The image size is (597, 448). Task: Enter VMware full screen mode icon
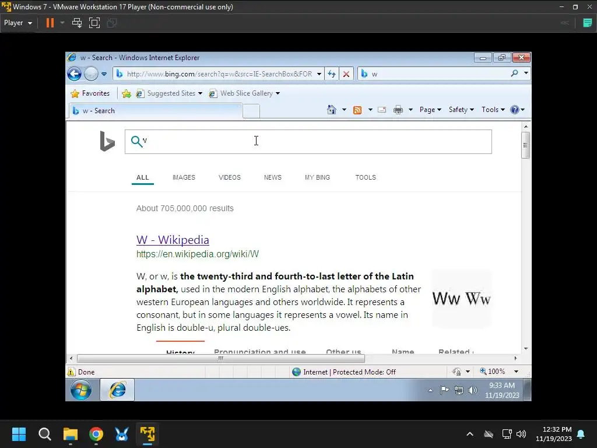pyautogui.click(x=94, y=23)
